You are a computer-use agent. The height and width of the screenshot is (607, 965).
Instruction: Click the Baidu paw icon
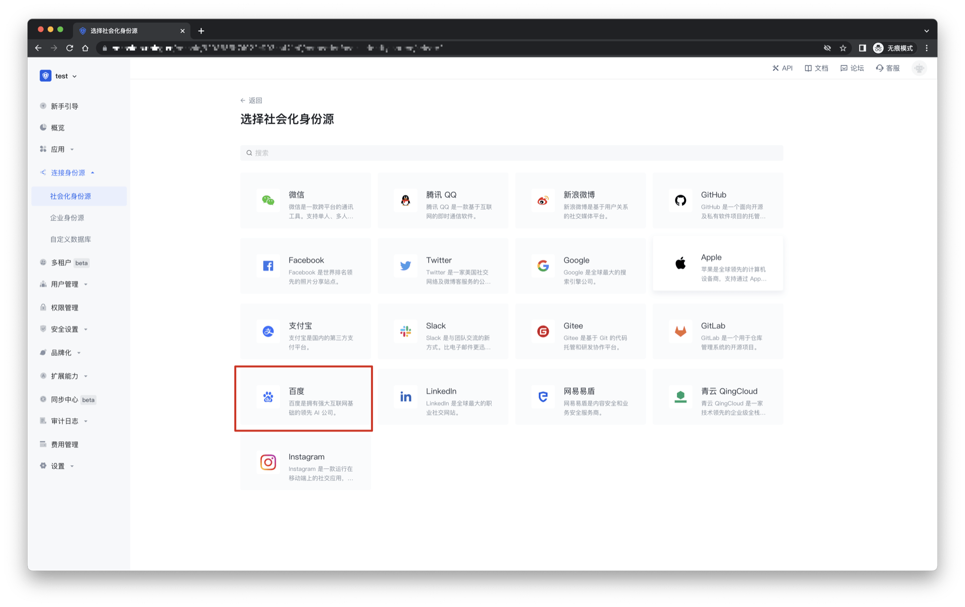tap(268, 397)
